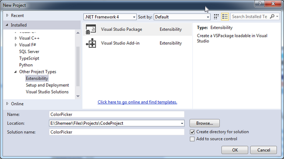Image resolution: width=284 pixels, height=159 pixels.
Task: Select the Visual Studio Package template name
Action: pos(121,30)
